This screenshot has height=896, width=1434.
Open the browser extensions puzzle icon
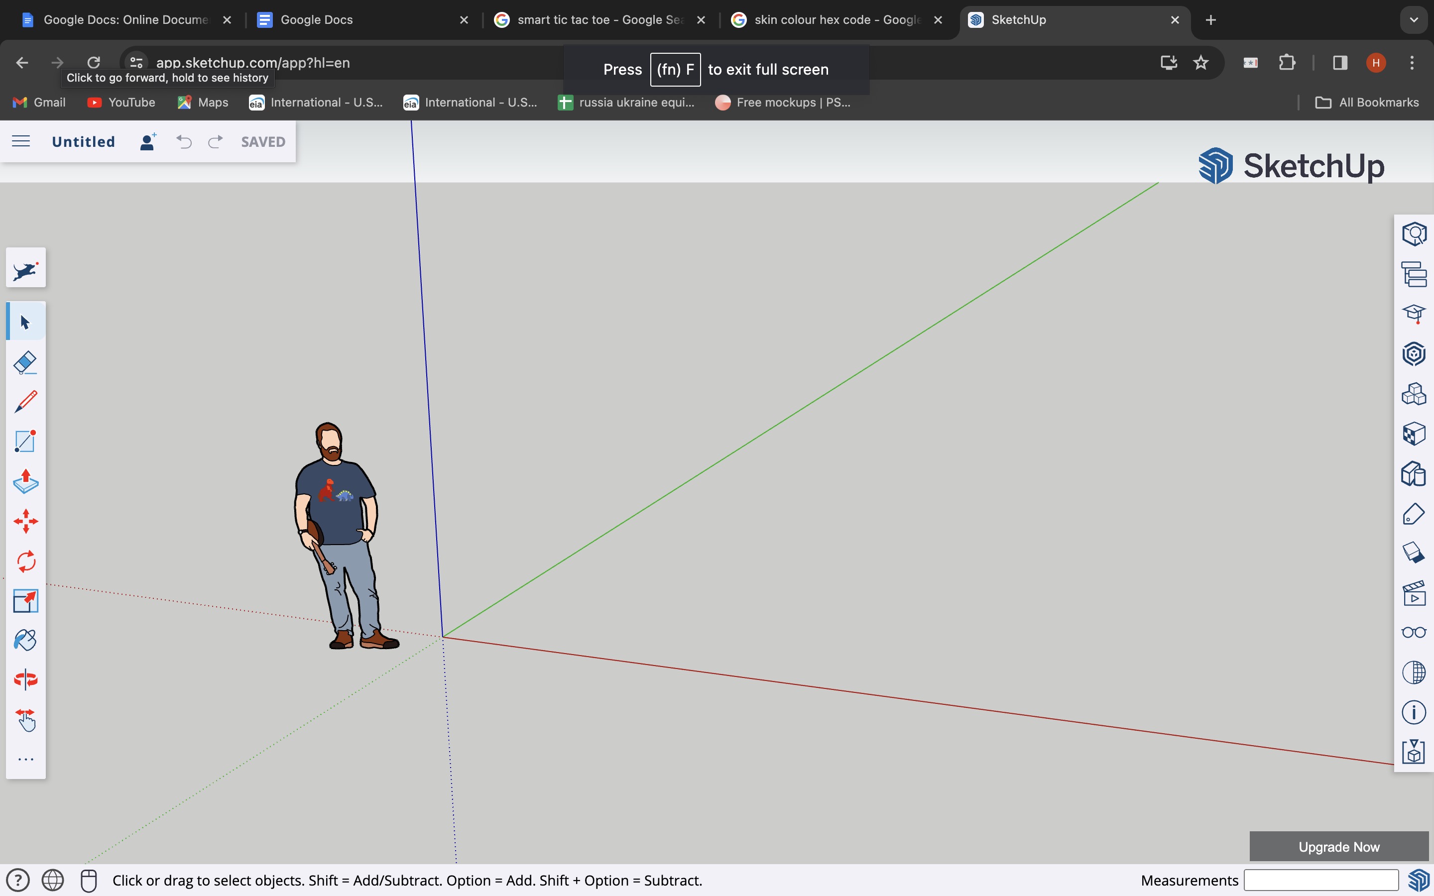tap(1287, 62)
